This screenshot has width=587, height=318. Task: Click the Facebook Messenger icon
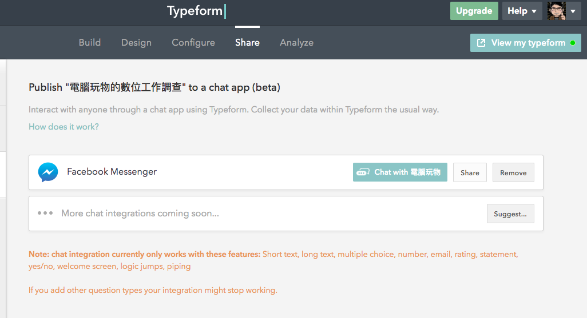[48, 172]
